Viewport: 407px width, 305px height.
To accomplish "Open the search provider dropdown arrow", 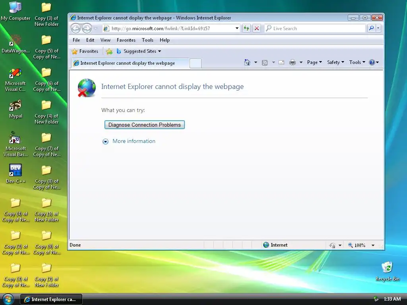I will tap(378, 28).
